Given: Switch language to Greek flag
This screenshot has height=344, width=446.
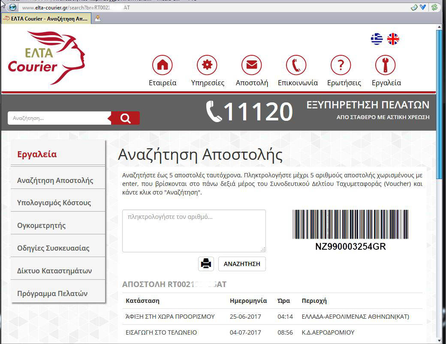Looking at the screenshot, I should point(377,39).
